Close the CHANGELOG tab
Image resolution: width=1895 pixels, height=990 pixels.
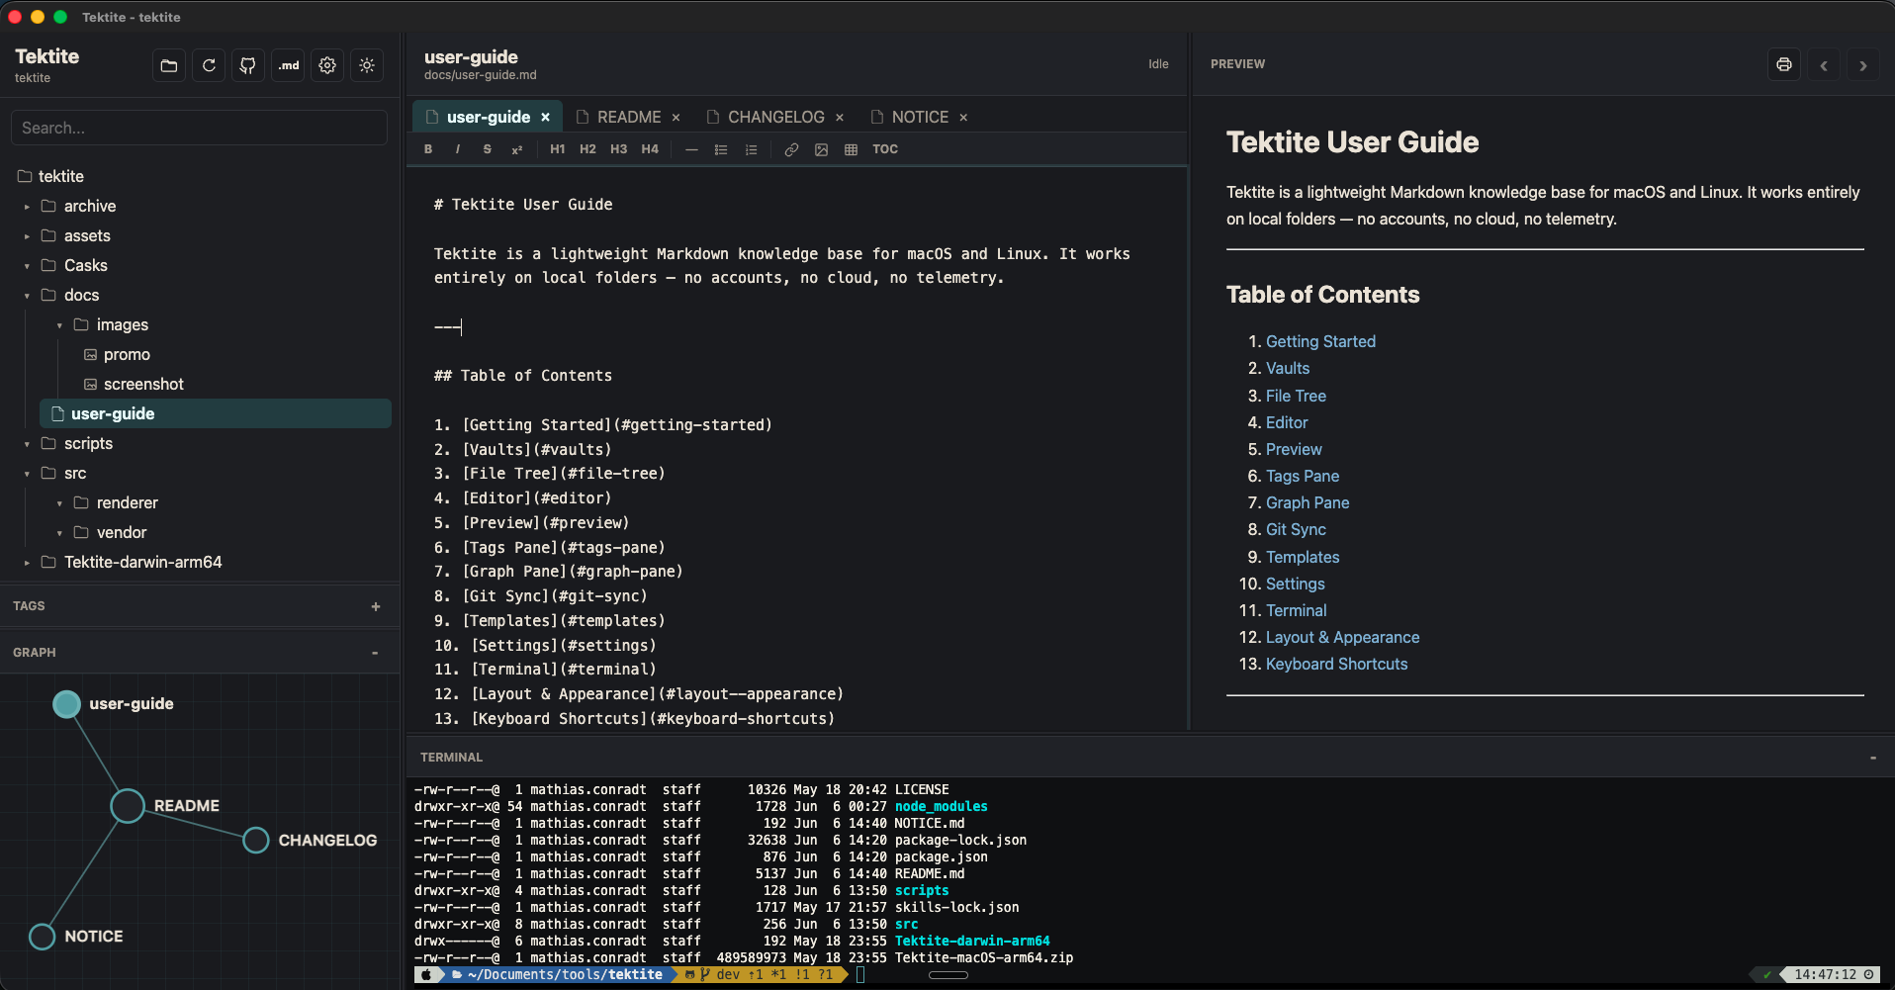840,118
